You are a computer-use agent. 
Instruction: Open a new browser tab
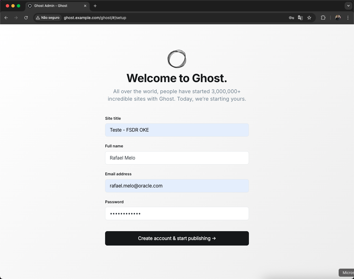click(x=95, y=6)
